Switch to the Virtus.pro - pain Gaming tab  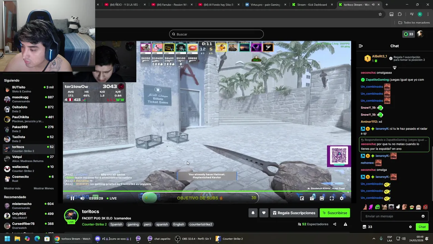(x=265, y=5)
